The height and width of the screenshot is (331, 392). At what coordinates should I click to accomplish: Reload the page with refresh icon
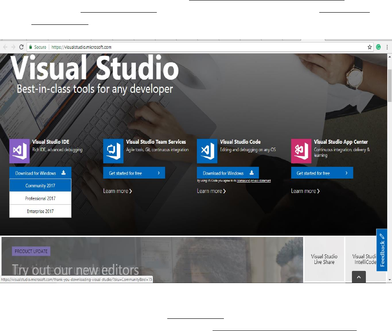point(21,47)
